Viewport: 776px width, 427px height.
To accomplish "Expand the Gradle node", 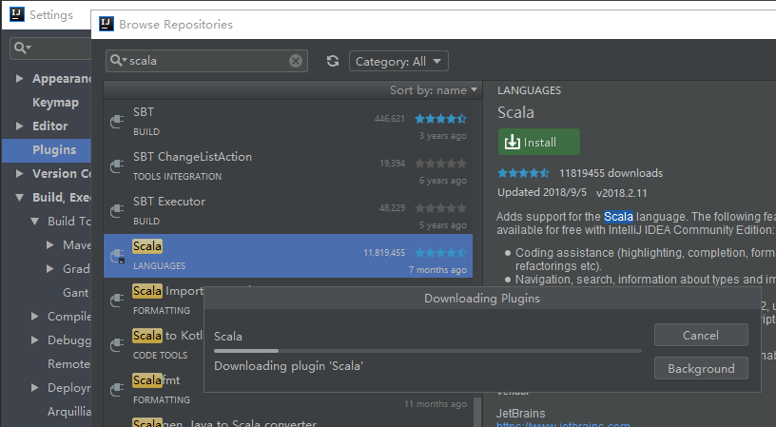I will click(x=50, y=269).
